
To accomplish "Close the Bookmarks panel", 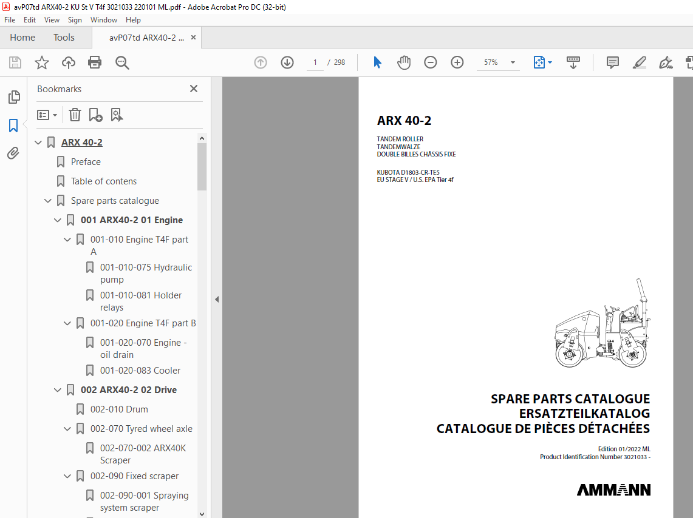I will point(194,89).
